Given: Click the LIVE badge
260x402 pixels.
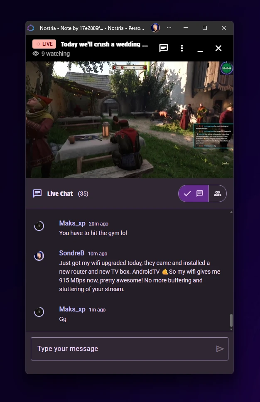Looking at the screenshot, I should pos(44,44).
